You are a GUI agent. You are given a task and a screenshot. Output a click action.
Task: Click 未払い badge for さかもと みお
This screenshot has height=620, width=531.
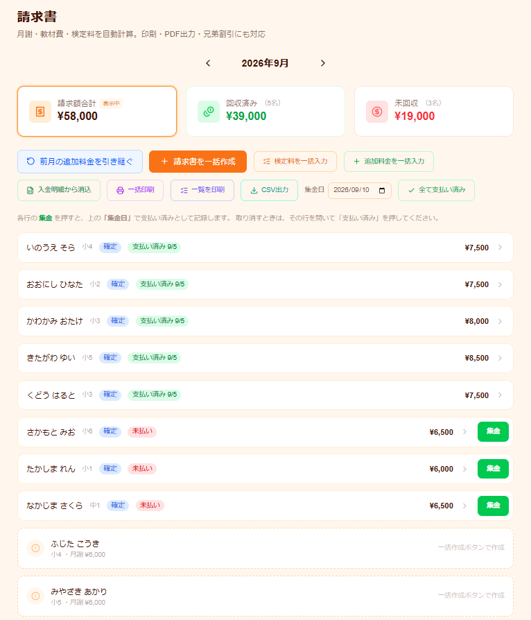tap(142, 431)
